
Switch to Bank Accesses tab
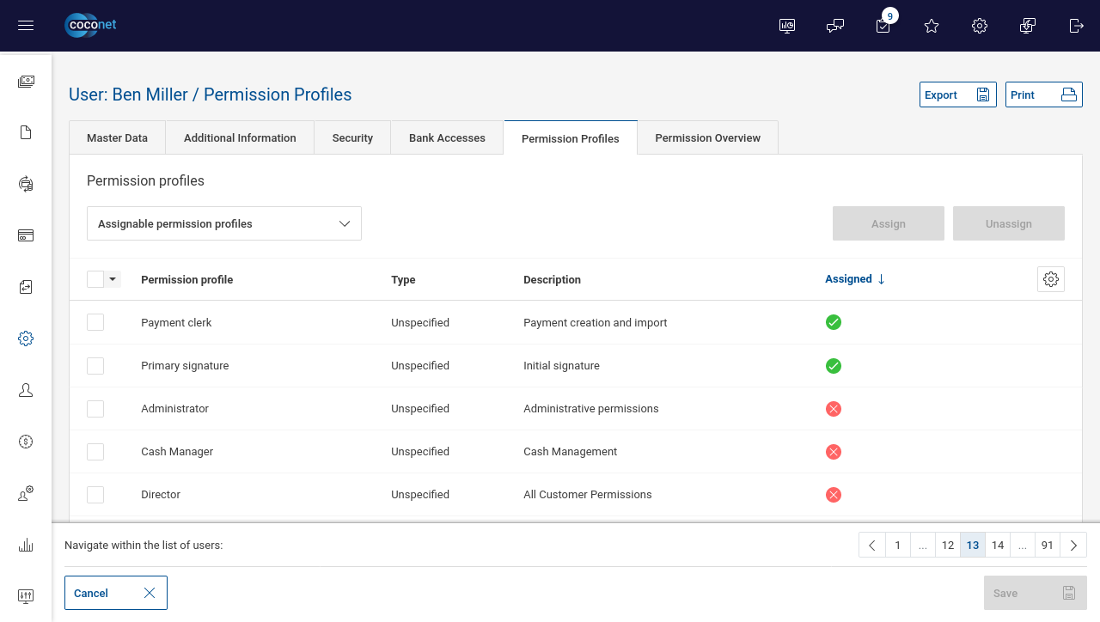[x=447, y=137]
